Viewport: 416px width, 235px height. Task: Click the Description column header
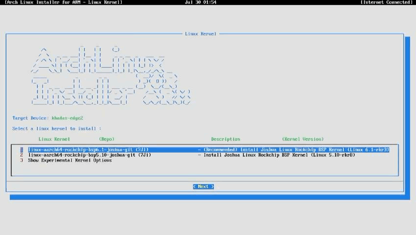226,139
